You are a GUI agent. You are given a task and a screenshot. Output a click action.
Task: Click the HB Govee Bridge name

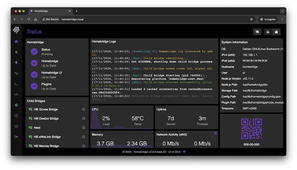click(x=46, y=109)
